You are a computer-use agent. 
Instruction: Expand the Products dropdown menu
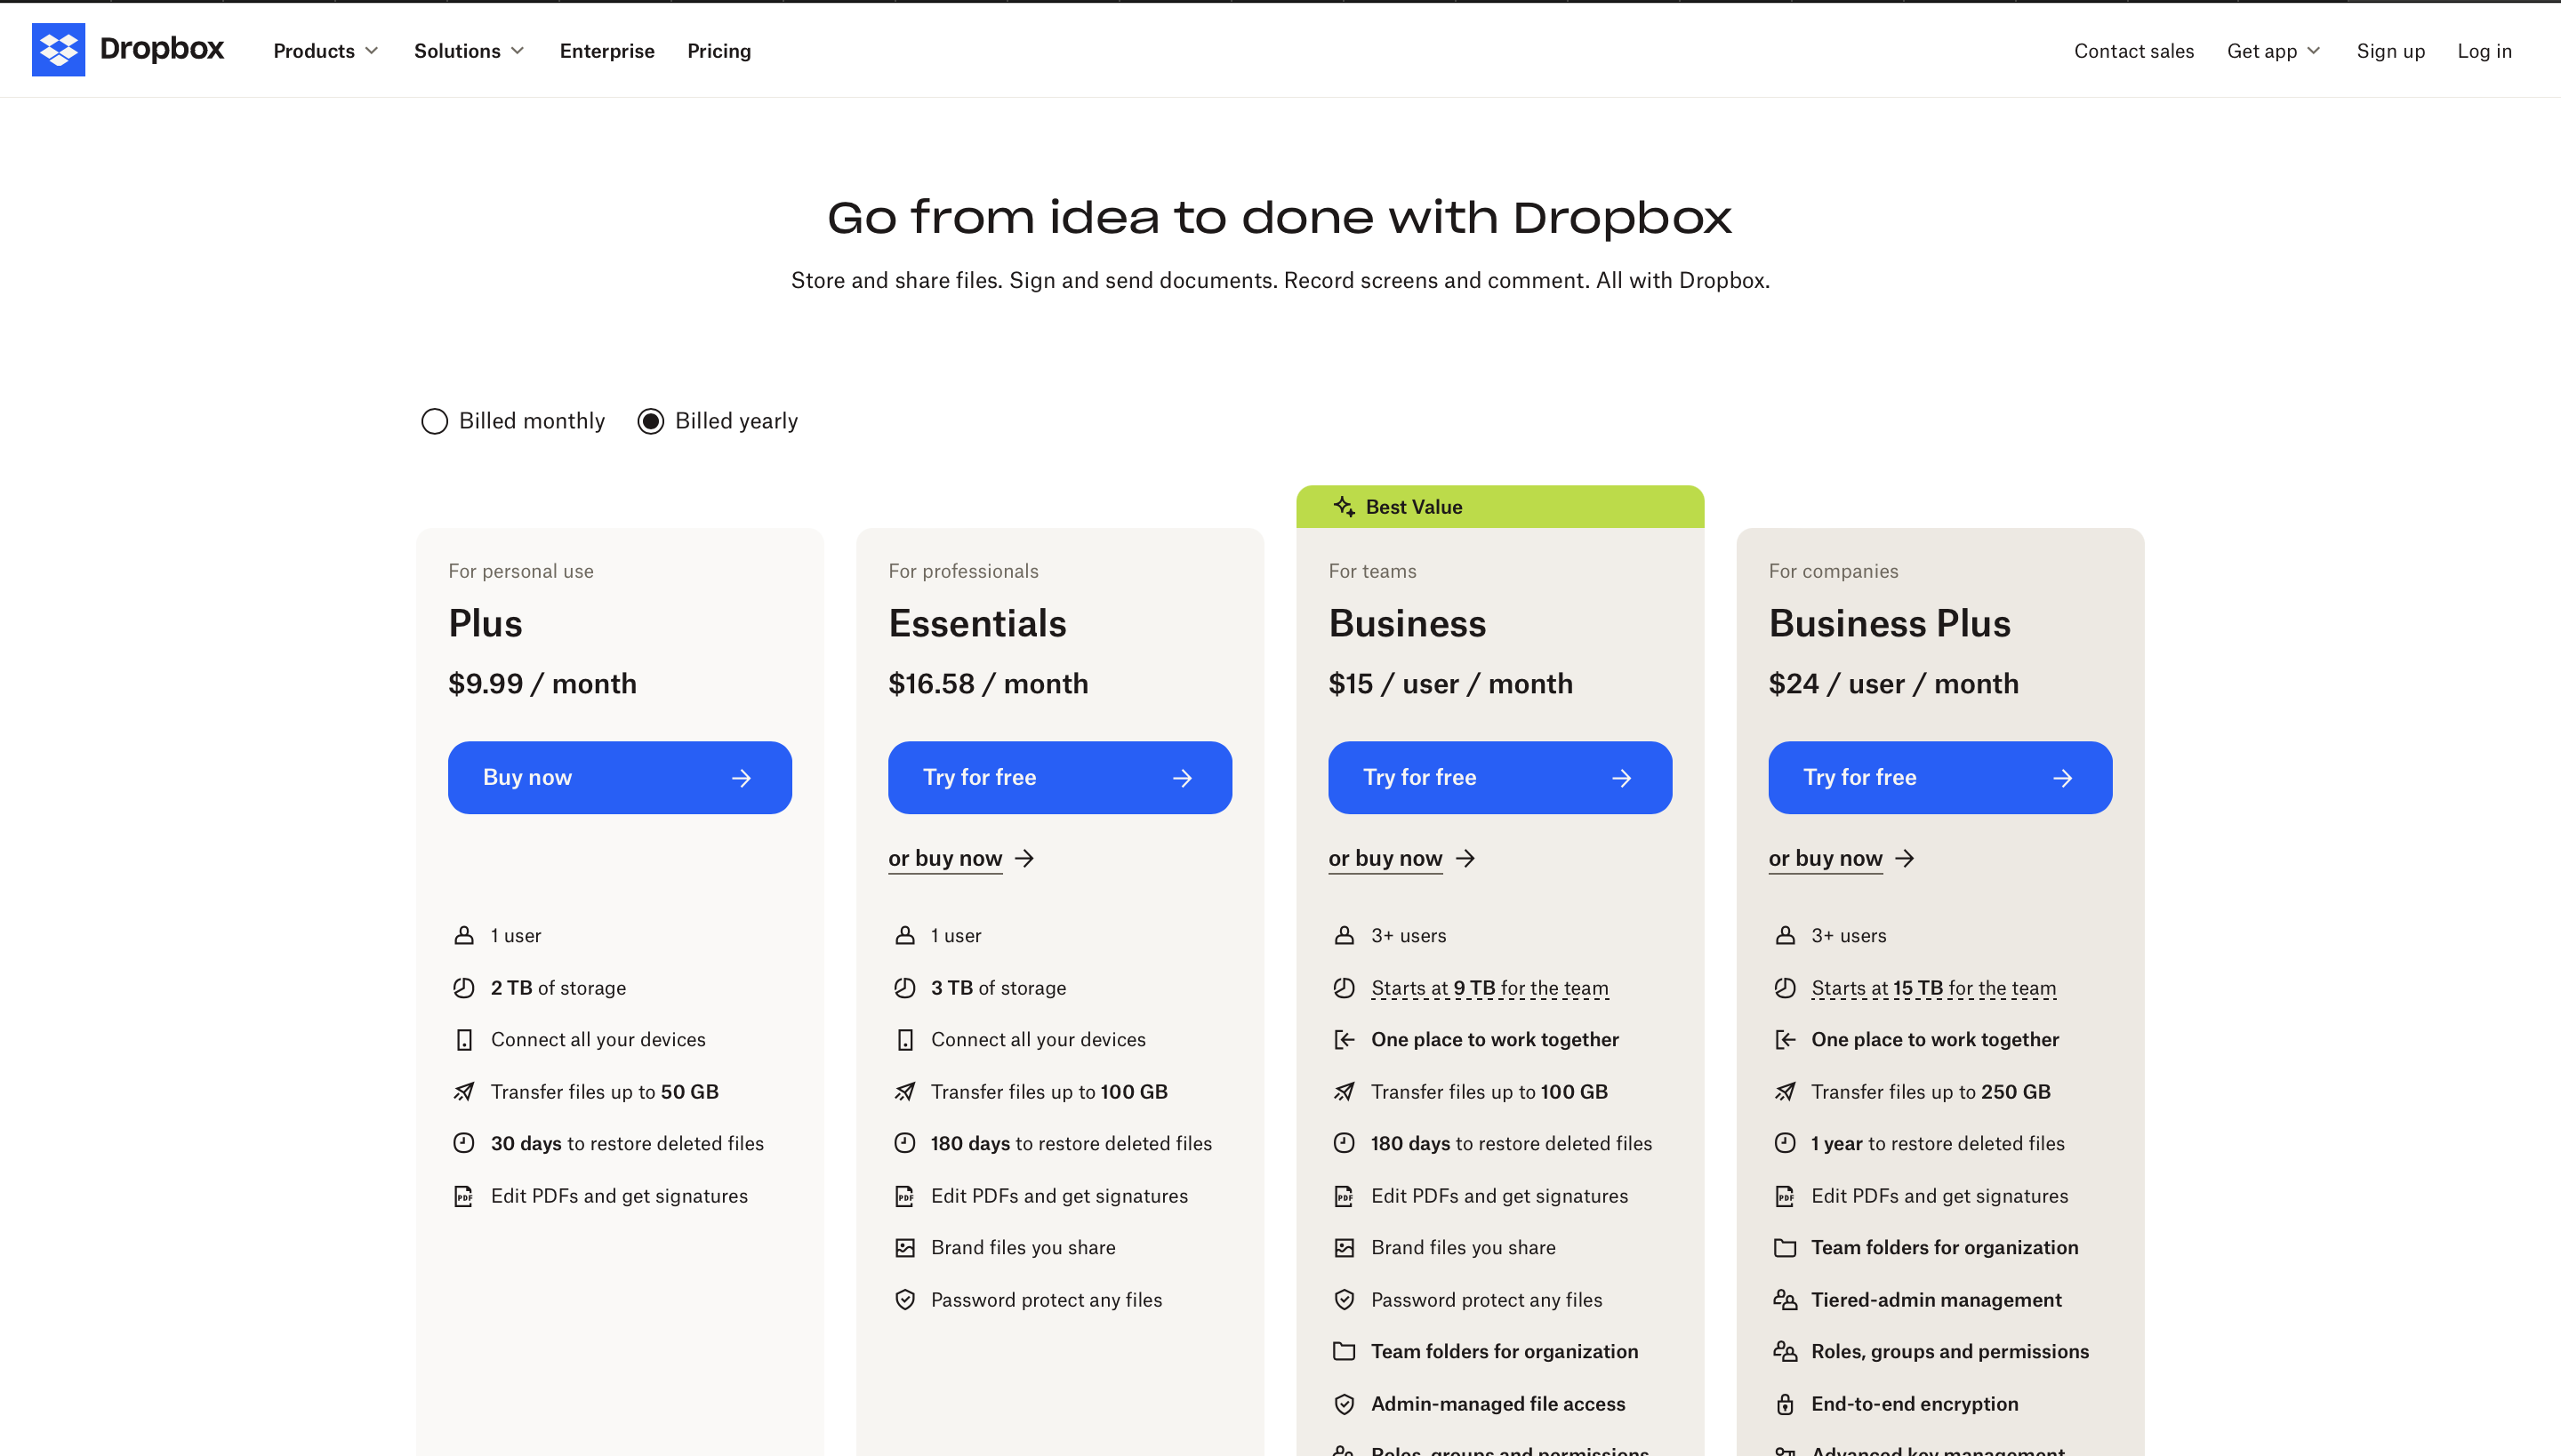pos(325,50)
